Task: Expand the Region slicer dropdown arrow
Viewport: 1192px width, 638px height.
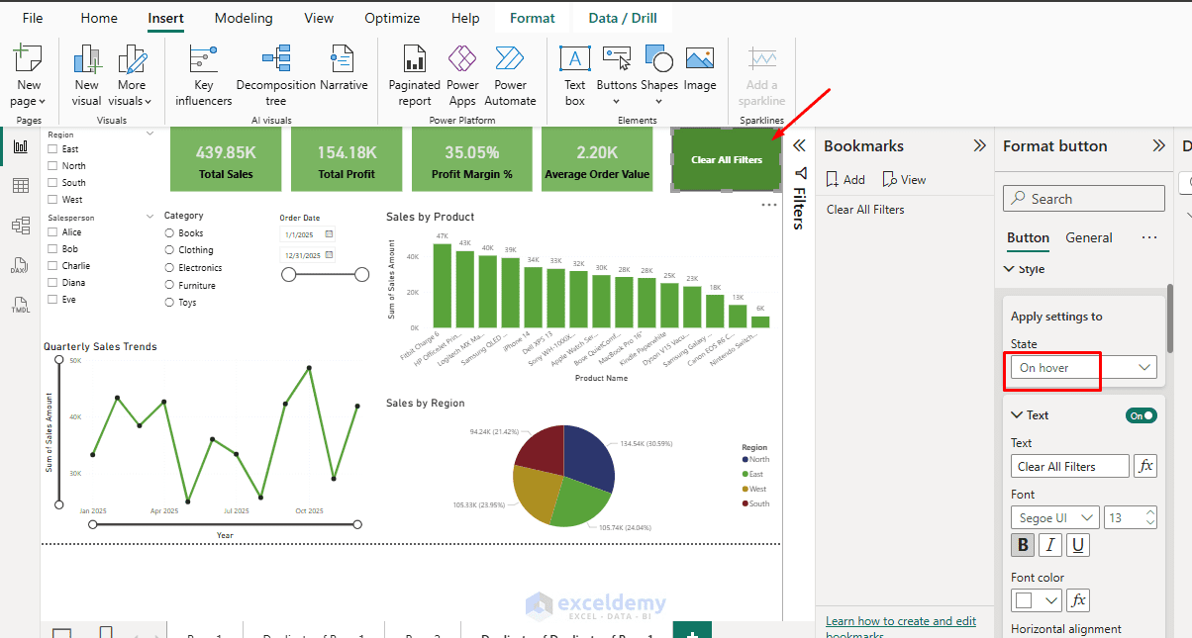Action: point(149,134)
